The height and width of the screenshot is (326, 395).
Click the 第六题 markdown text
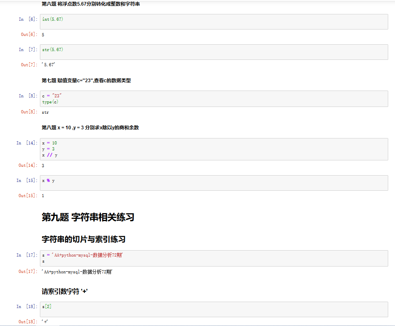[x=91, y=4]
